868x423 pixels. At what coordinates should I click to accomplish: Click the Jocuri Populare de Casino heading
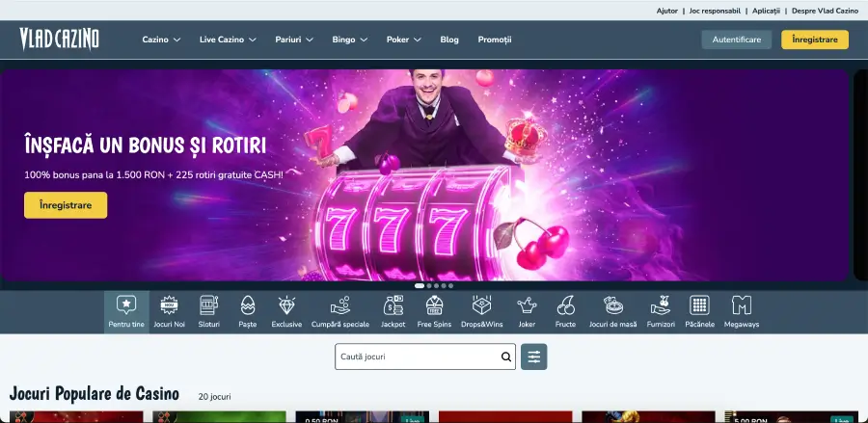95,394
